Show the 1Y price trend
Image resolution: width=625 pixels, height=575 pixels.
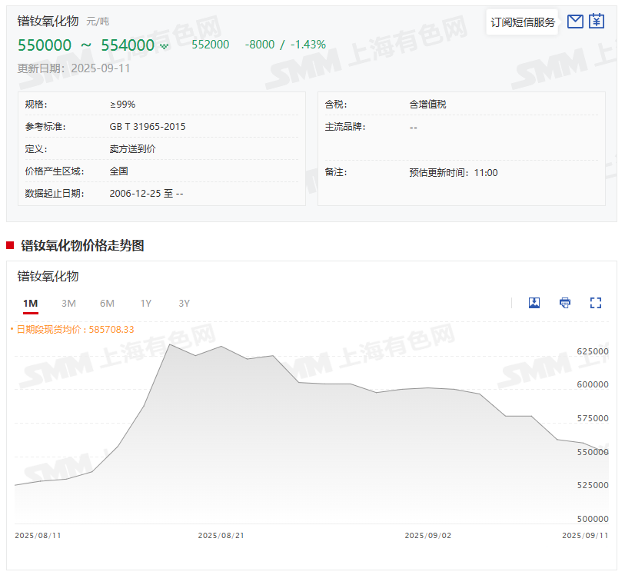point(145,304)
